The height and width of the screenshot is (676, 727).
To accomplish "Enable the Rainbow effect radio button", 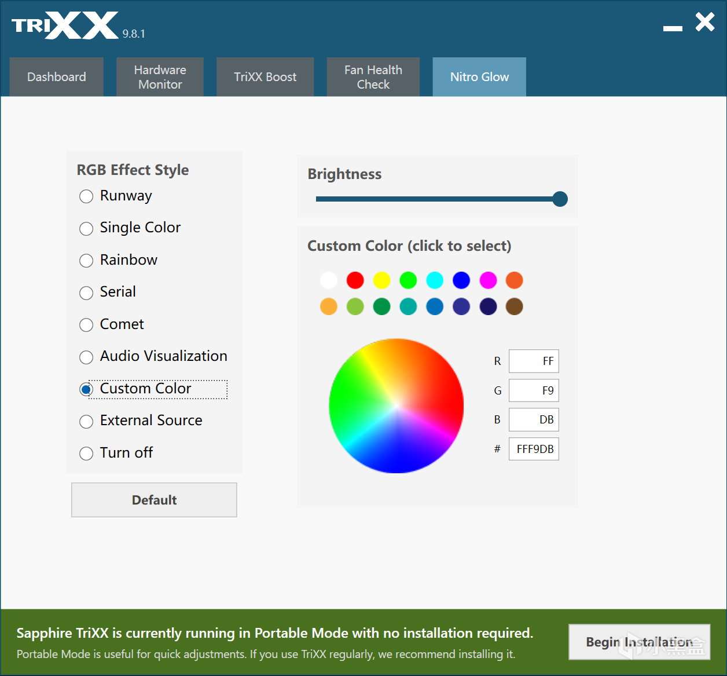I will tap(86, 261).
